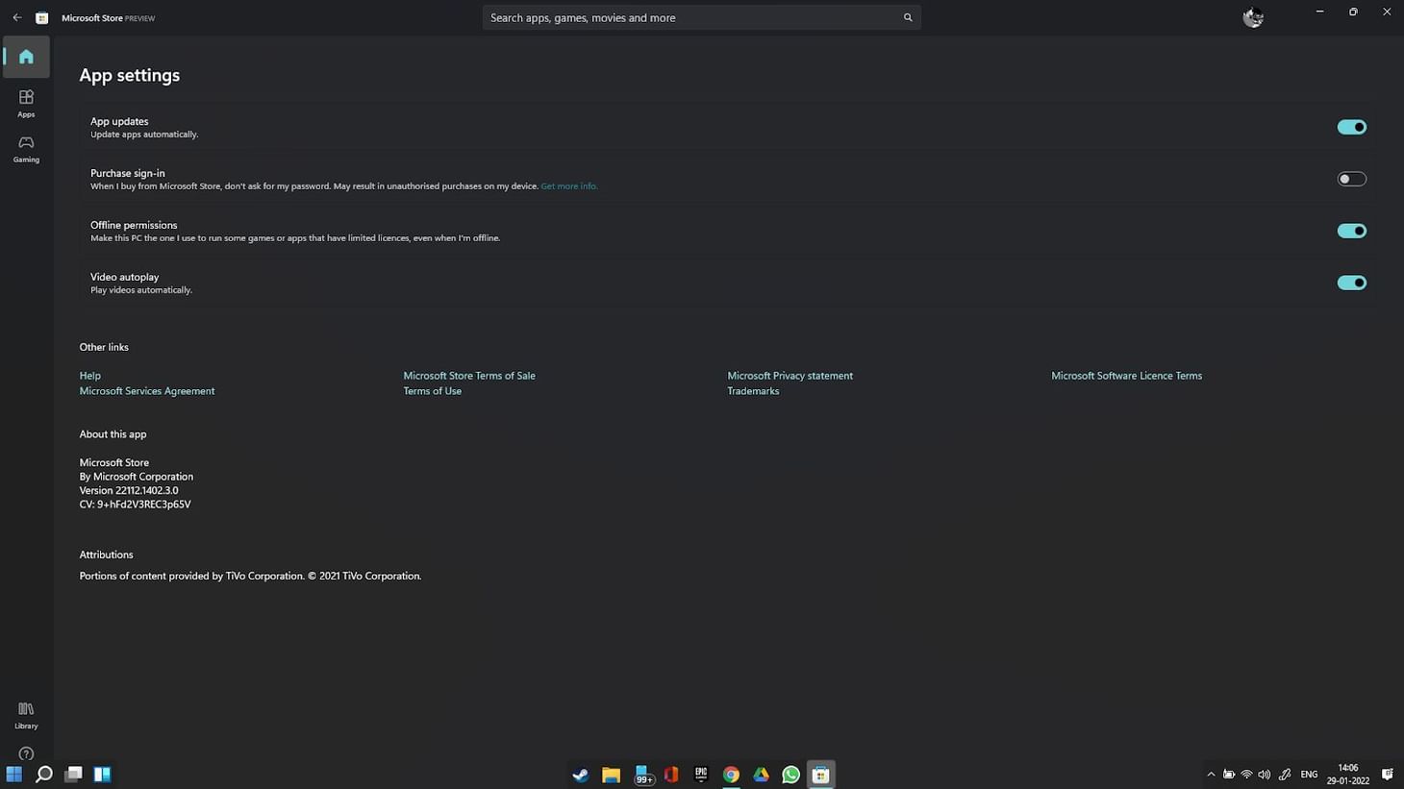
Task: Disable the App updates toggle
Action: click(x=1351, y=127)
